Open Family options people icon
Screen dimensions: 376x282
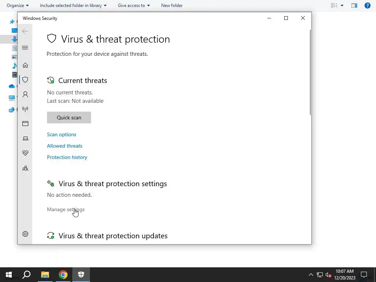point(25,168)
